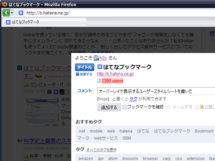Click すべてのタグを表示 to show all tags
Viewport: 215px width, 161px height.
101,150
